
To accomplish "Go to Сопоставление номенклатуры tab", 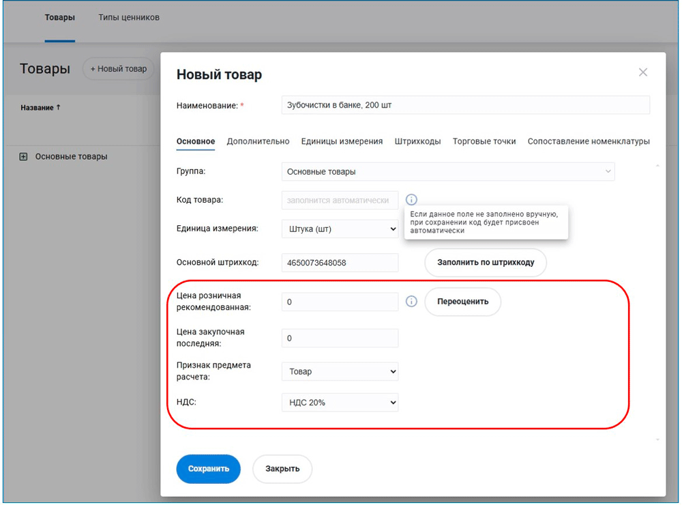I will pyautogui.click(x=589, y=141).
